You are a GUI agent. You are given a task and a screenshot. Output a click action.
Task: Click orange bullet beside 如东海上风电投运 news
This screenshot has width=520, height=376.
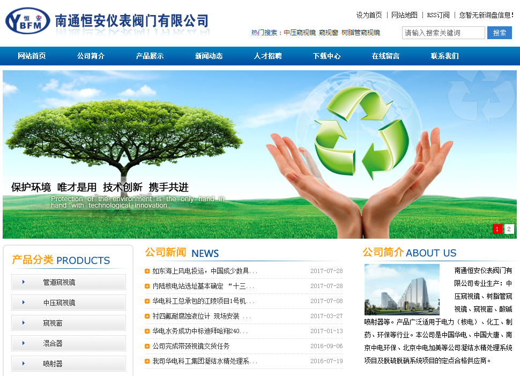coord(147,271)
